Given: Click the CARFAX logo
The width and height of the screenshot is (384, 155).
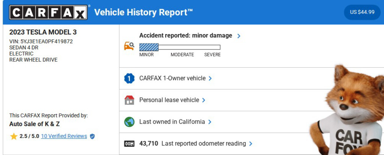Looking at the screenshot, I should pos(49,12).
